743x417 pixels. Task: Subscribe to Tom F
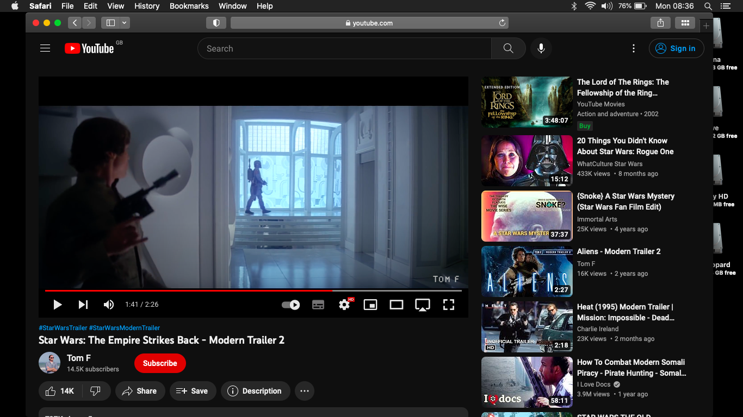[x=160, y=363]
